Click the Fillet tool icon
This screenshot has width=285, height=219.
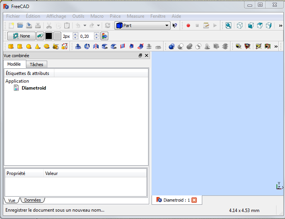coord(105,46)
